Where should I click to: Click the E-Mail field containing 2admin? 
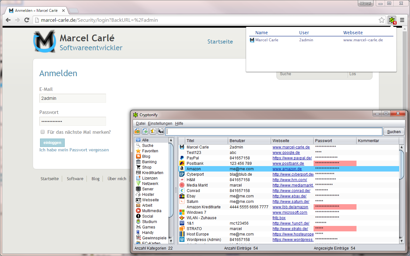[x=73, y=98]
